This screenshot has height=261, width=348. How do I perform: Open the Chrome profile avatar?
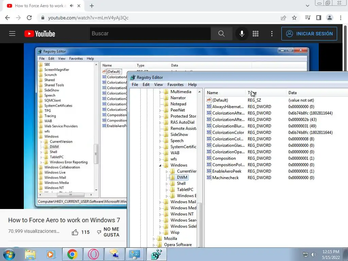[x=330, y=18]
